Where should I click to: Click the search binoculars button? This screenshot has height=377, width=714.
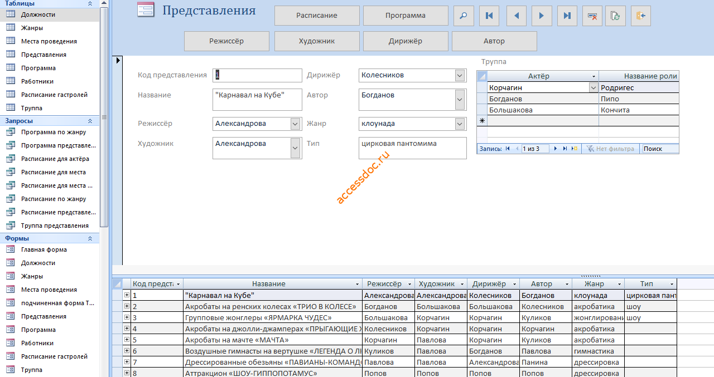coord(463,16)
